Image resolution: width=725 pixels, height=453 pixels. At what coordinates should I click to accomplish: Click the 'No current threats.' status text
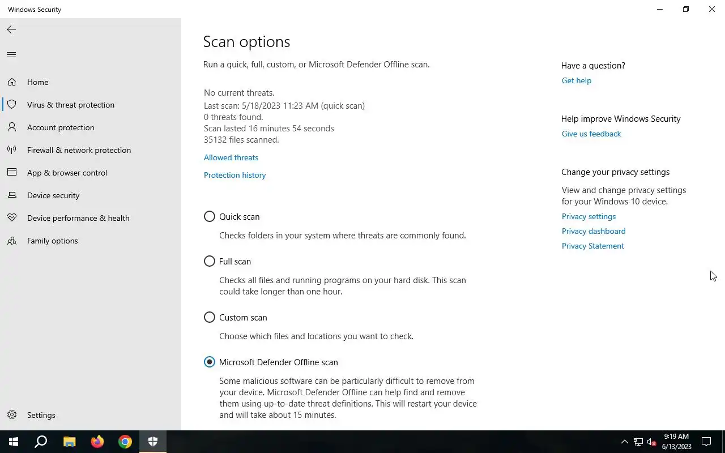click(239, 93)
